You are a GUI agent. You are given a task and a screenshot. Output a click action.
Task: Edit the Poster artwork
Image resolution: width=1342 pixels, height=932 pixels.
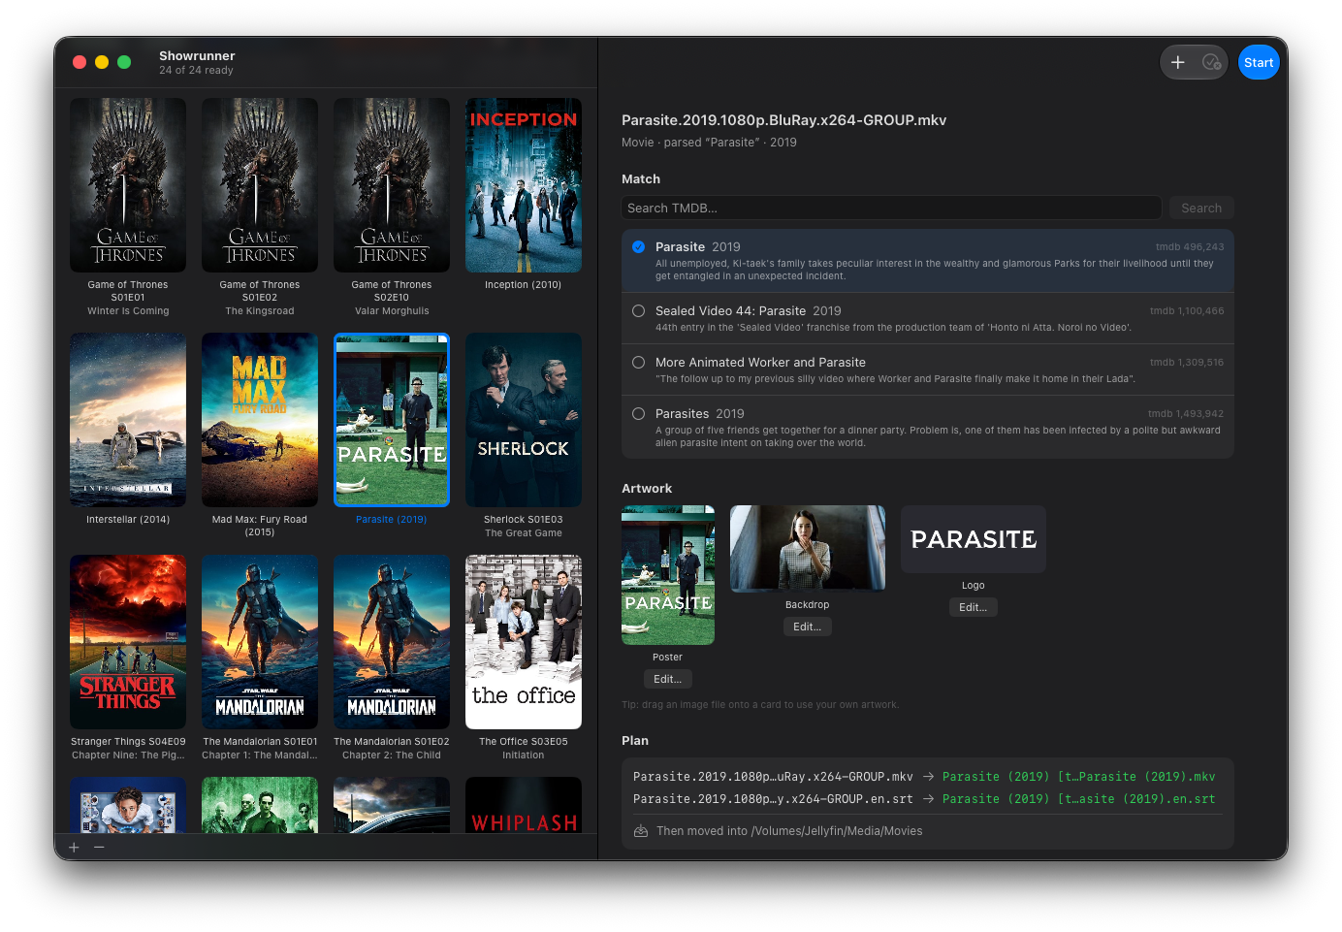coord(667,679)
